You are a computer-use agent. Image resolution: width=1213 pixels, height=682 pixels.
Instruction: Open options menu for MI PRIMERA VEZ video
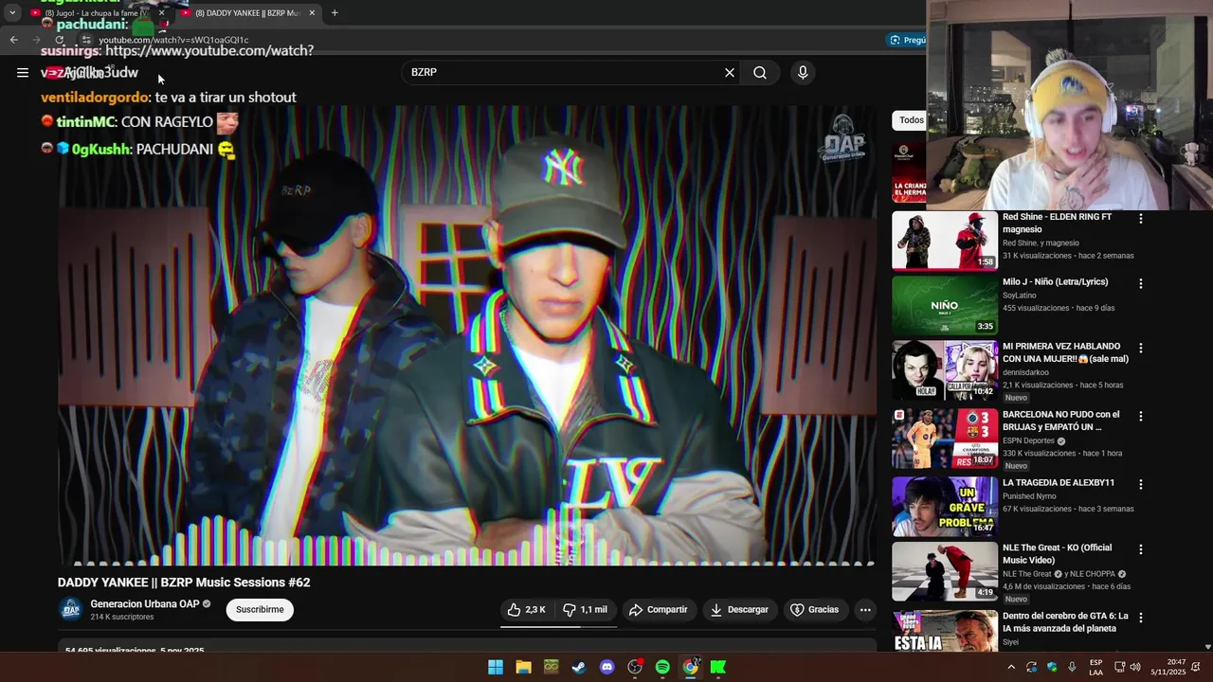[x=1141, y=348]
